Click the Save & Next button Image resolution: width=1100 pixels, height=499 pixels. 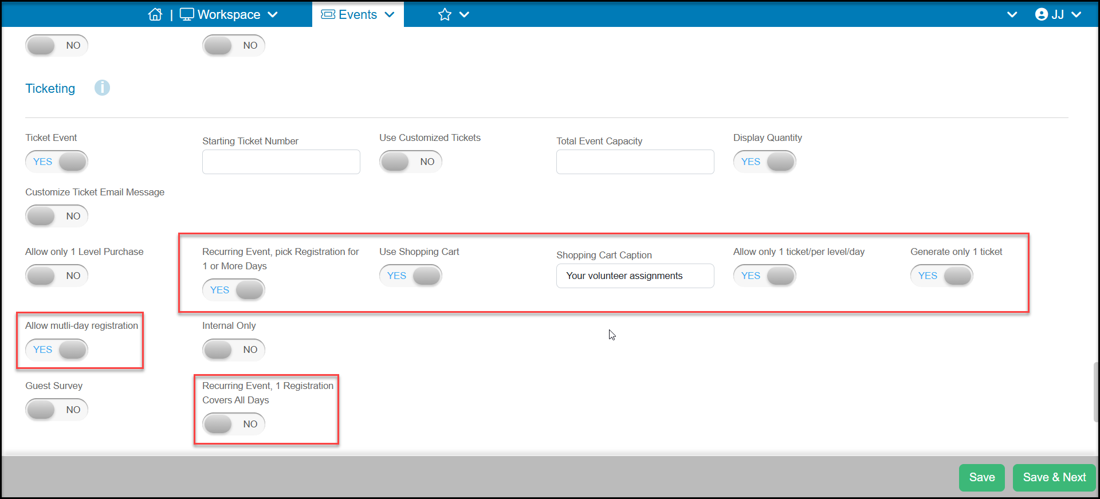(1054, 477)
